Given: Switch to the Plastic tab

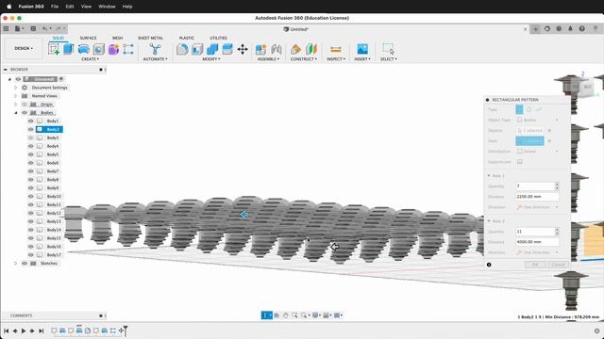Looking at the screenshot, I should pos(187,38).
